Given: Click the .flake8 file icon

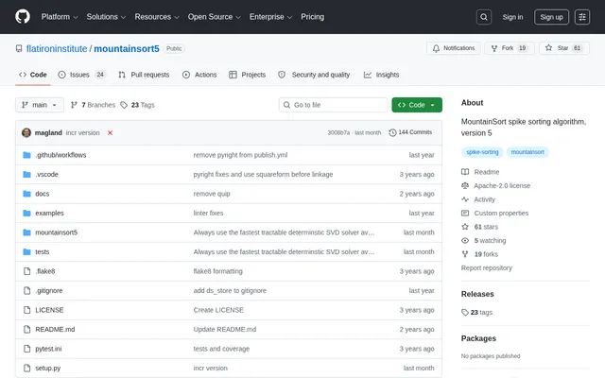Looking at the screenshot, I should point(26,271).
